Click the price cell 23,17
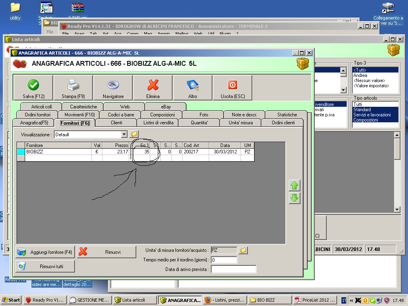 point(116,151)
